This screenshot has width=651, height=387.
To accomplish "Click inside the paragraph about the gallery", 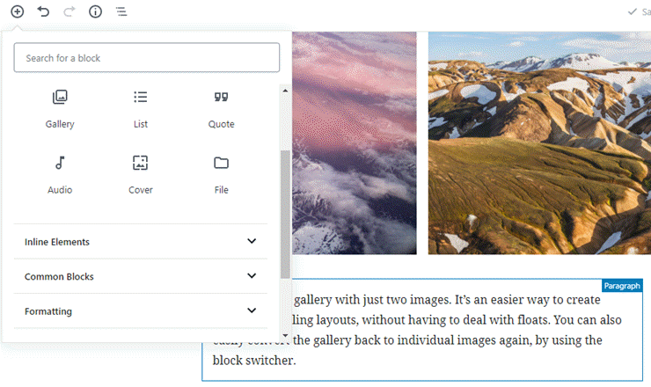I will 422,330.
